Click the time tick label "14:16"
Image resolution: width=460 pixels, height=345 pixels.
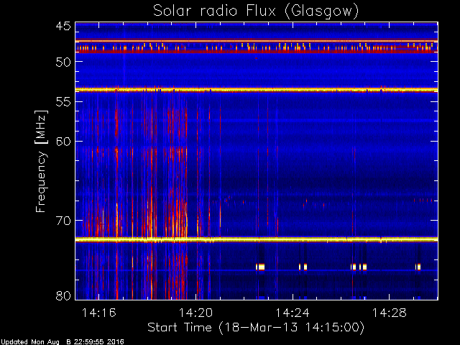pyautogui.click(x=99, y=313)
